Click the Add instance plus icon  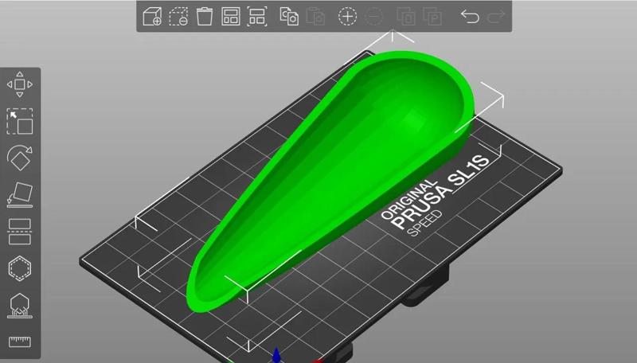coord(347,17)
